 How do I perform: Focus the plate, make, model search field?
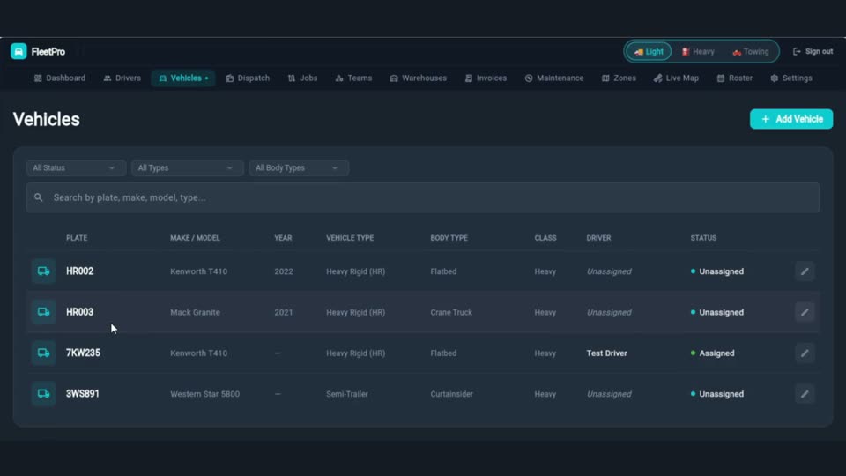[422, 197]
